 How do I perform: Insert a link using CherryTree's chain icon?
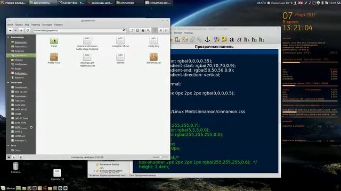(199, 39)
